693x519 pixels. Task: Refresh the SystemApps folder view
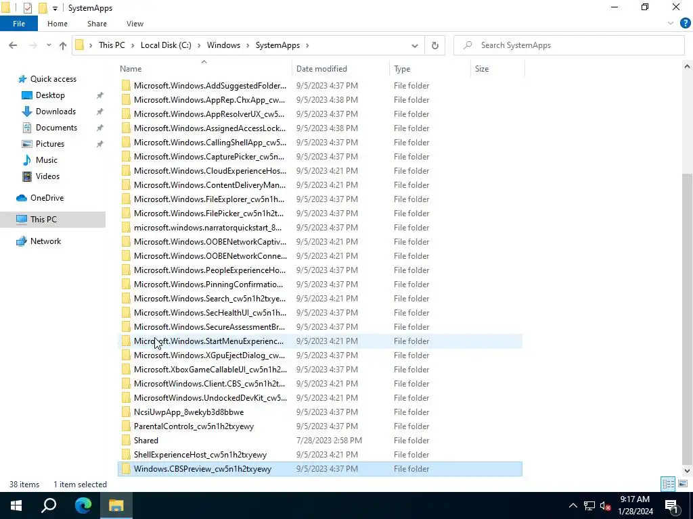coord(435,45)
